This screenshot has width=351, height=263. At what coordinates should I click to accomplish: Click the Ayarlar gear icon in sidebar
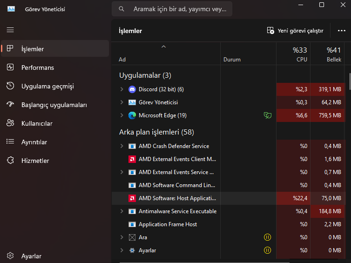coord(10,256)
